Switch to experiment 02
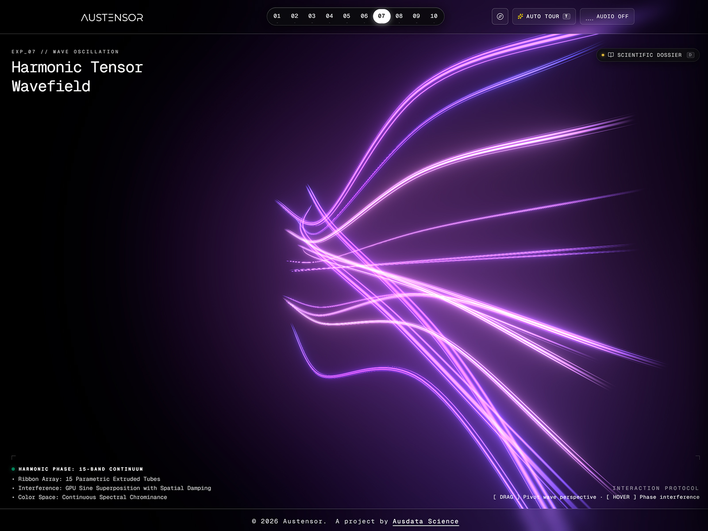 pos(295,16)
